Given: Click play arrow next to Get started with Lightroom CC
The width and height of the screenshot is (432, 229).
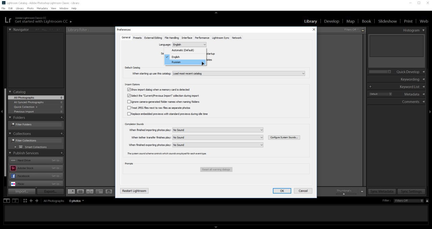Looking at the screenshot, I should point(71,22).
